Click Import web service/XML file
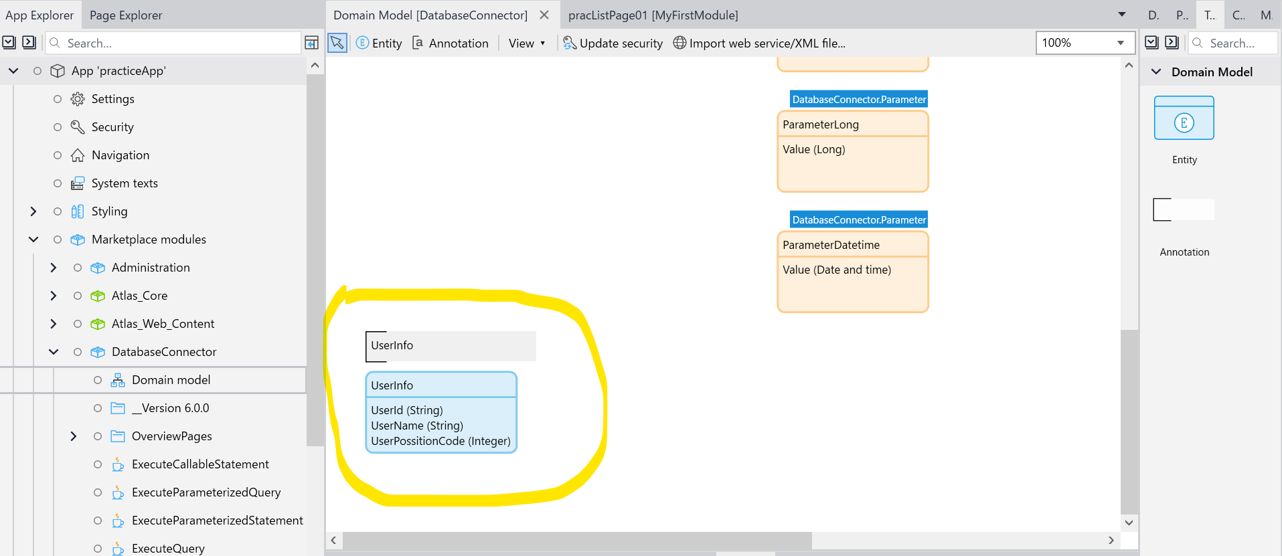 (759, 43)
